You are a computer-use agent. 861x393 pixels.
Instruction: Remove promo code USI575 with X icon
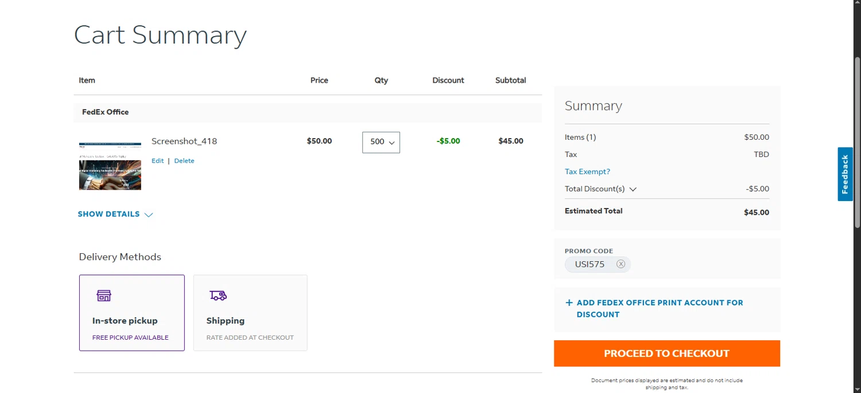[620, 264]
